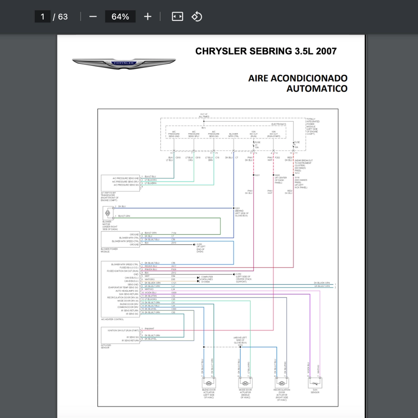
Task: Click the FUSED IGNITION SW OUT (RUN) label
Action: click(x=123, y=271)
